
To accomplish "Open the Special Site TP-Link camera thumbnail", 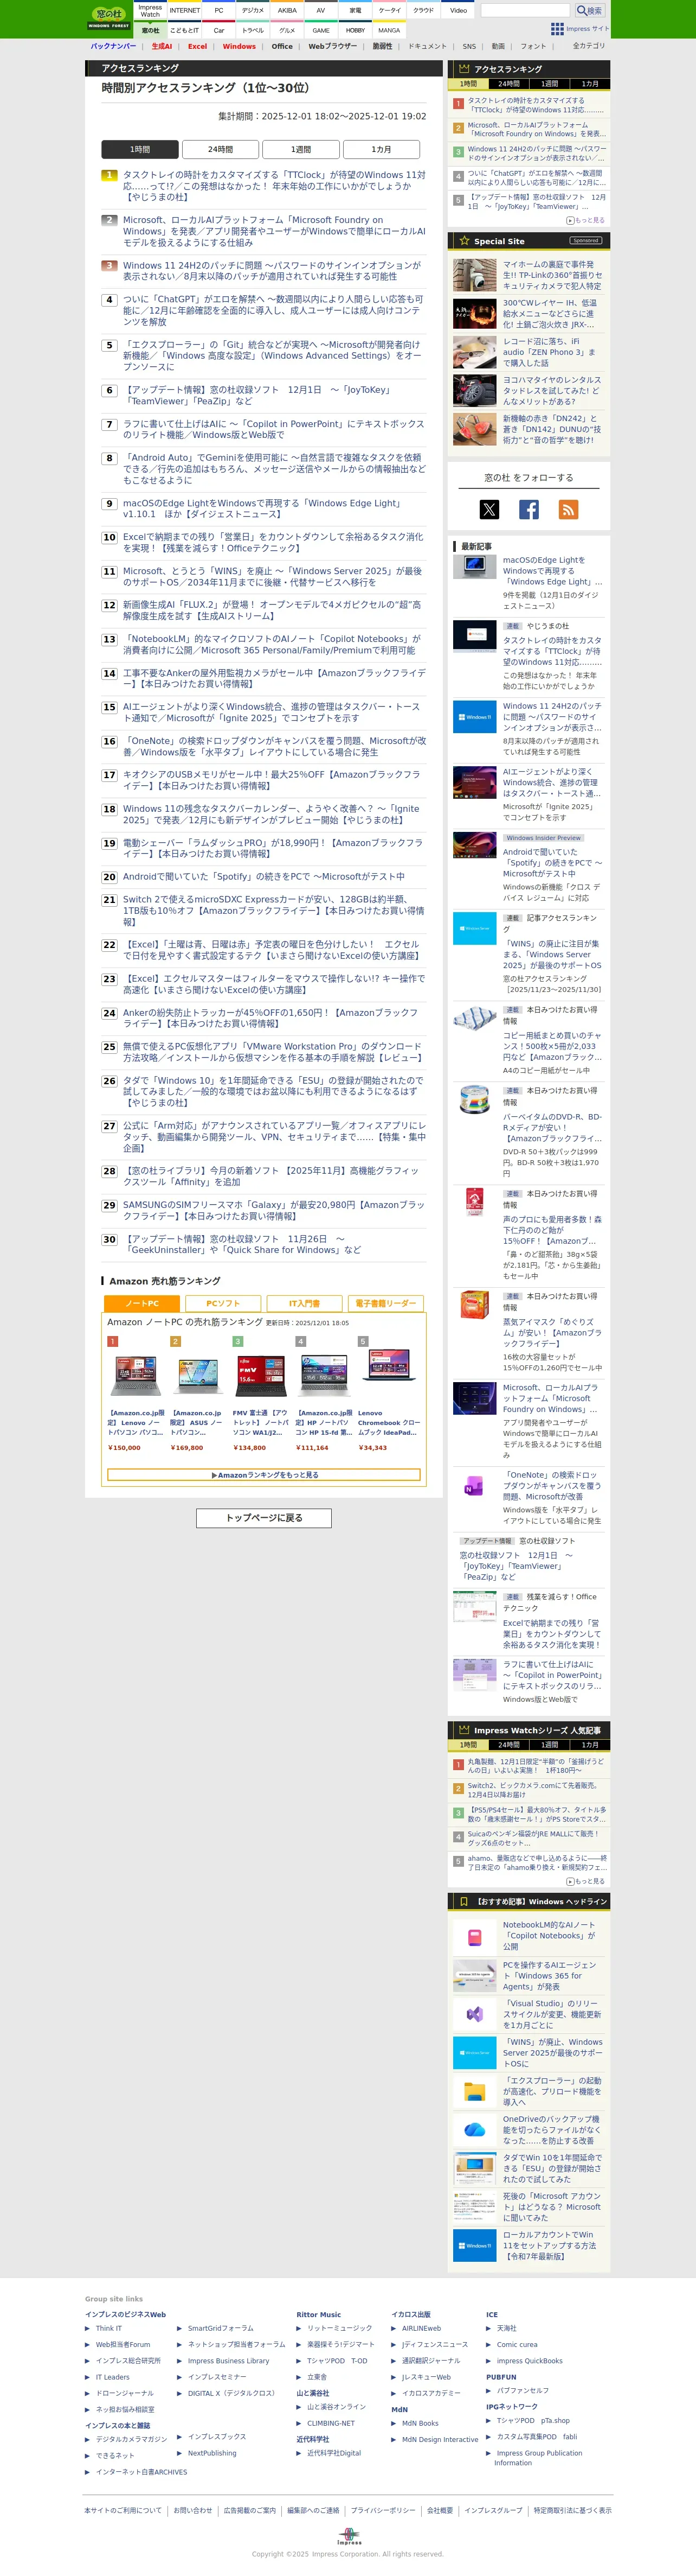I will pyautogui.click(x=474, y=275).
